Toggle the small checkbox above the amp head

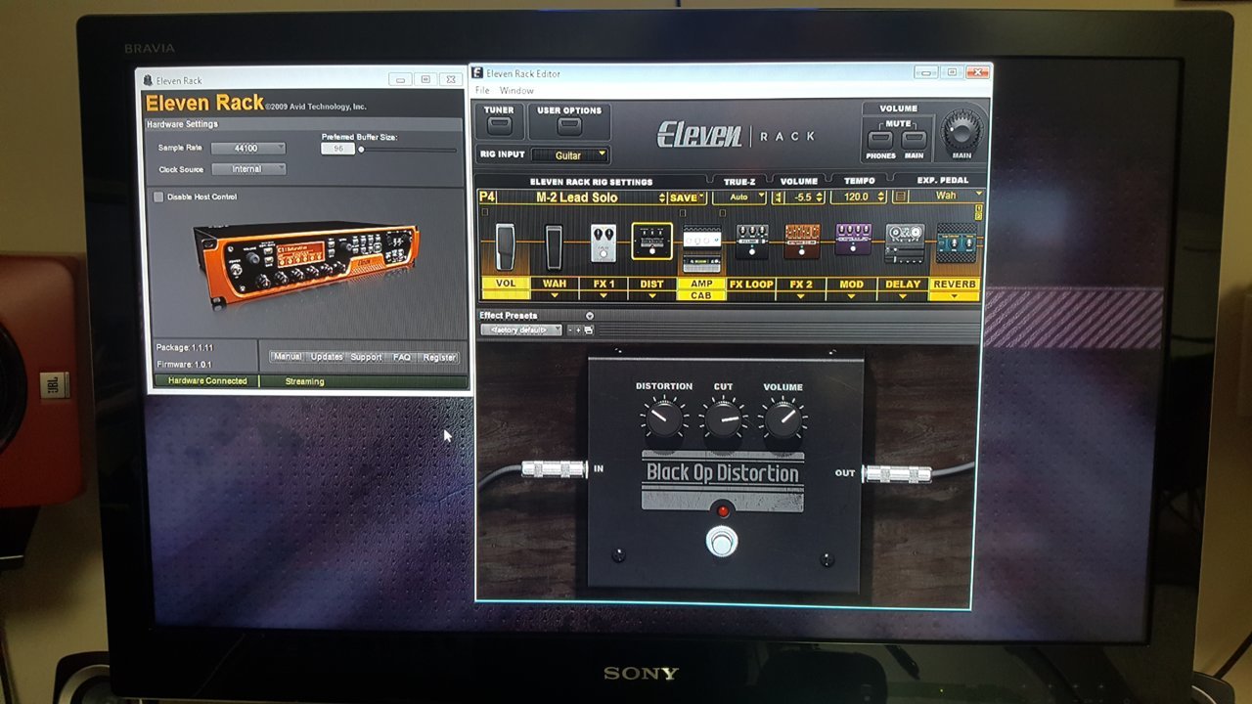click(683, 213)
